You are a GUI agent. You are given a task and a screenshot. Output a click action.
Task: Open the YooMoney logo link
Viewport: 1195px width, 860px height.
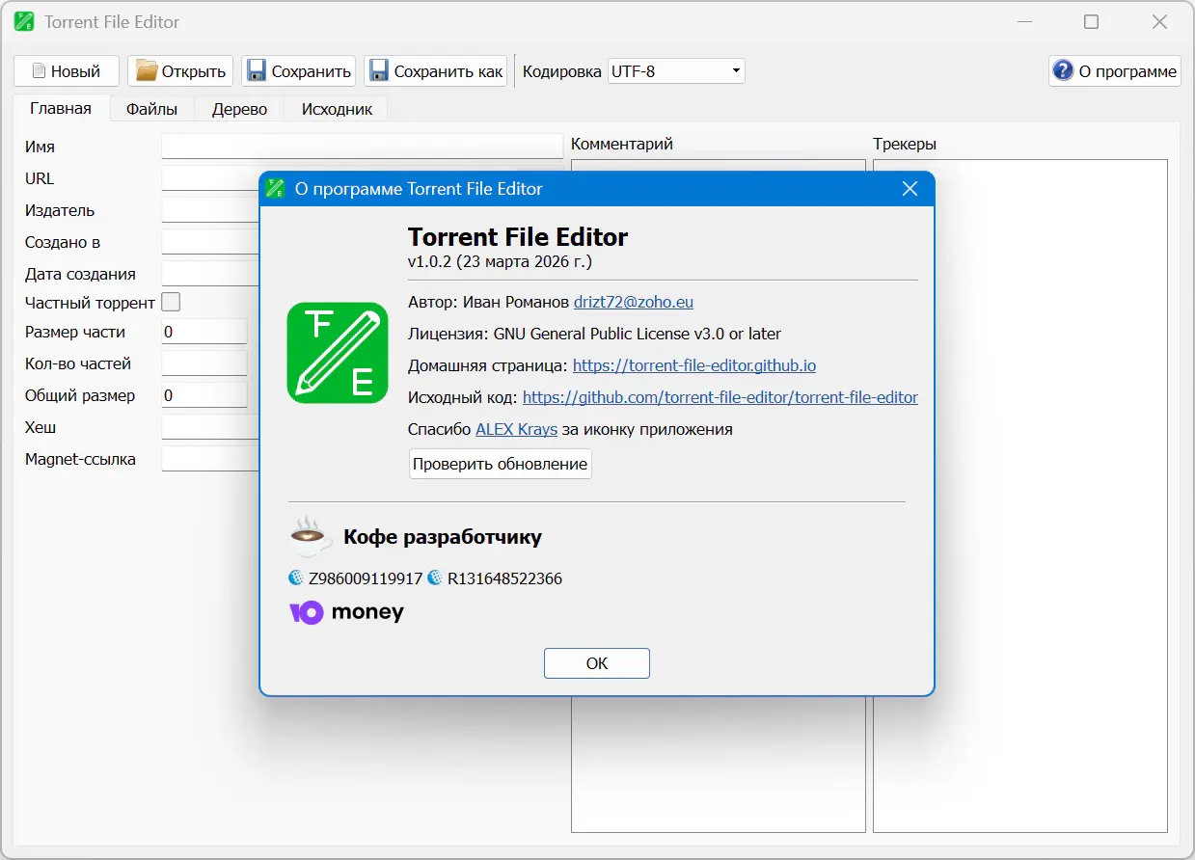(x=346, y=612)
